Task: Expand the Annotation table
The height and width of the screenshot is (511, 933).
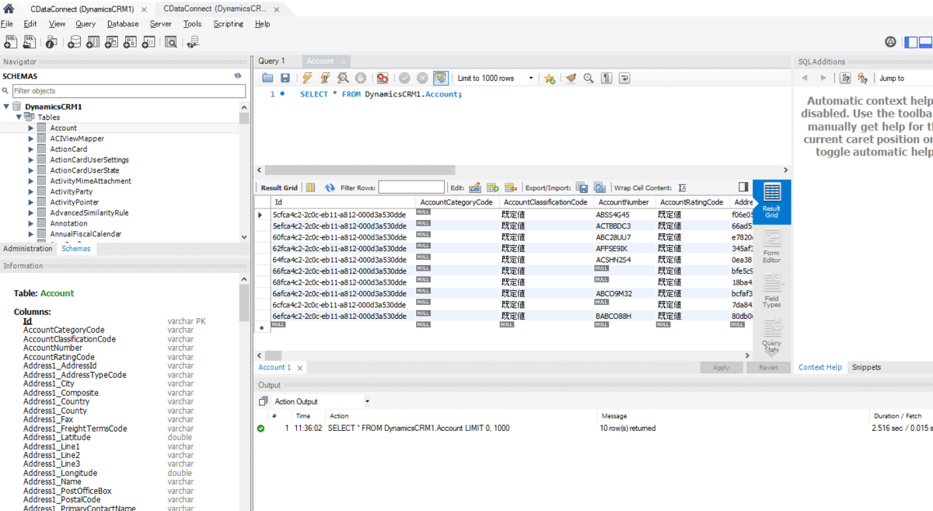Action: [31, 223]
